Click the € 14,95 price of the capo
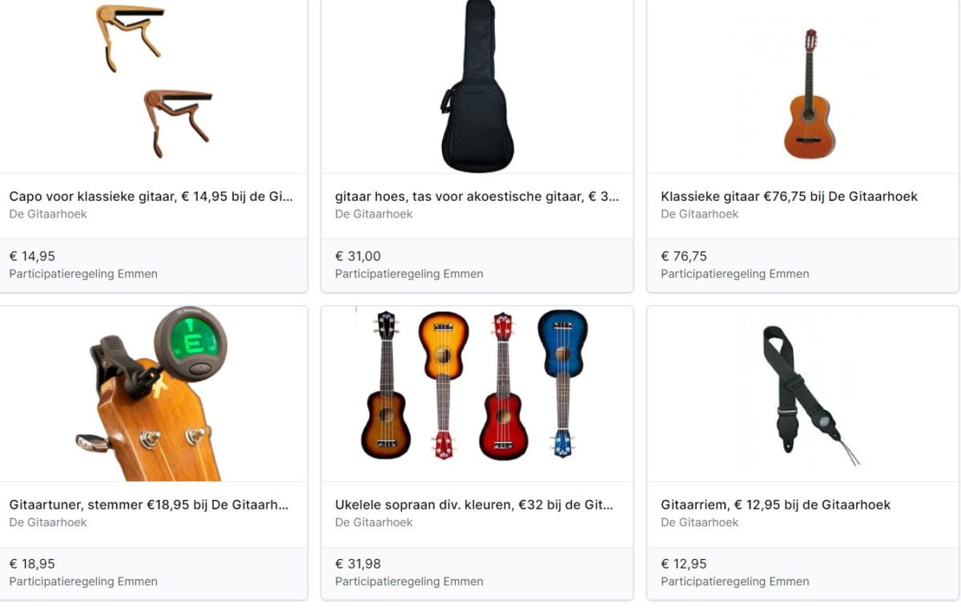 32,256
